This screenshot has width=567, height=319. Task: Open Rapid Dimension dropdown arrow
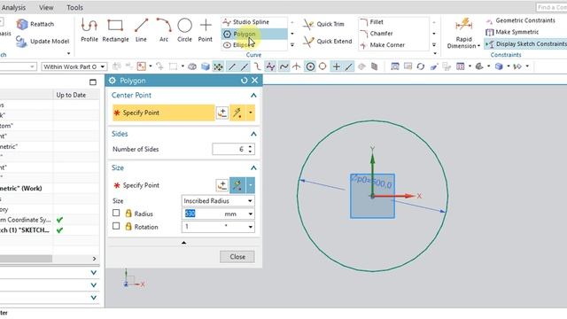(x=478, y=46)
